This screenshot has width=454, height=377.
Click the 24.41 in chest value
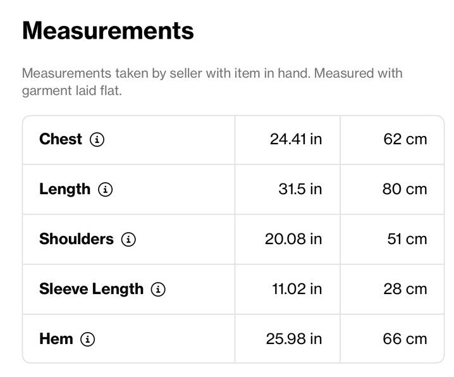coord(296,139)
